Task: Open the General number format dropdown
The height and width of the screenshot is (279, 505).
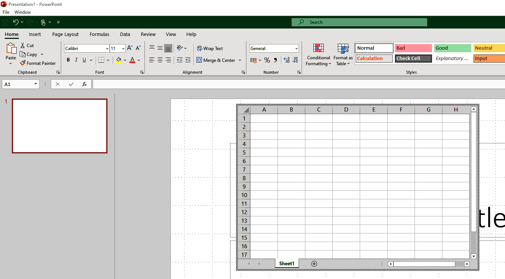Action: coord(296,48)
